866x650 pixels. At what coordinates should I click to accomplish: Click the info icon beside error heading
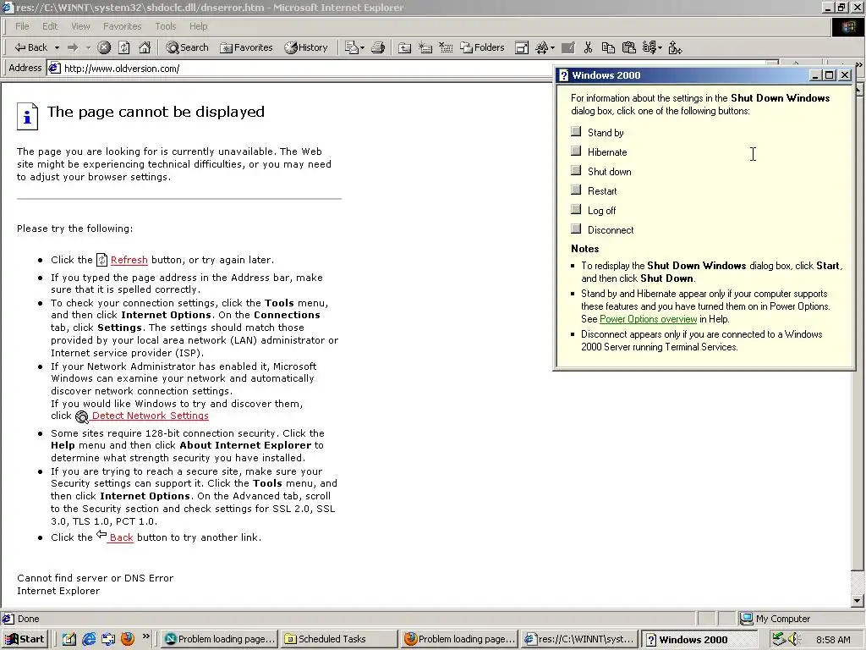[x=28, y=116]
